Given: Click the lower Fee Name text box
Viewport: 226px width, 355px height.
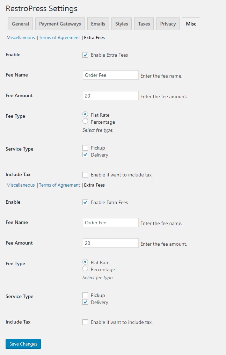Looking at the screenshot, I should pos(110,223).
